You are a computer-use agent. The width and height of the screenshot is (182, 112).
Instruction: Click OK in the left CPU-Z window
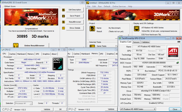click(60, 109)
